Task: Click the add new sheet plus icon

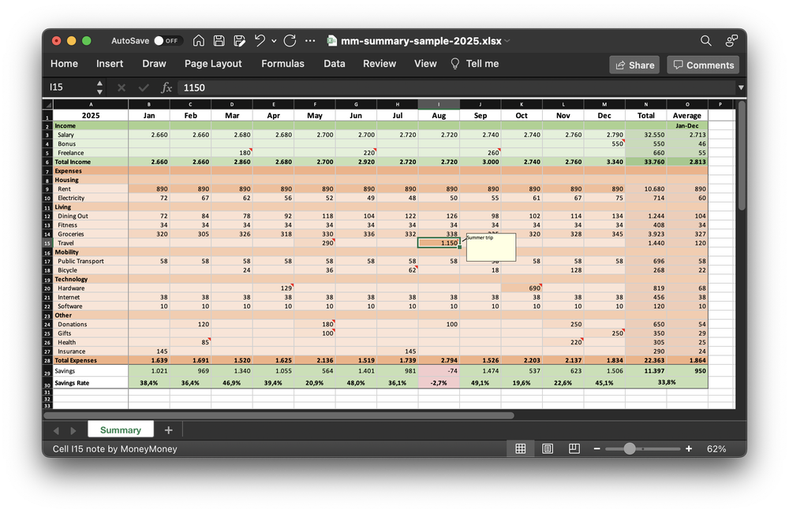Action: [168, 429]
